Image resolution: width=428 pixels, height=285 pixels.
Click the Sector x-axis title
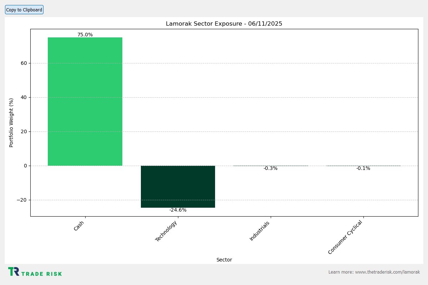224,260
